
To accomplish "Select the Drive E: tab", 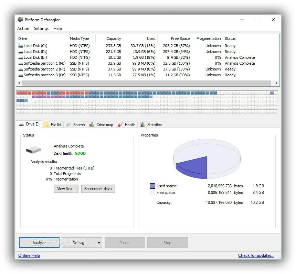I will coord(29,124).
